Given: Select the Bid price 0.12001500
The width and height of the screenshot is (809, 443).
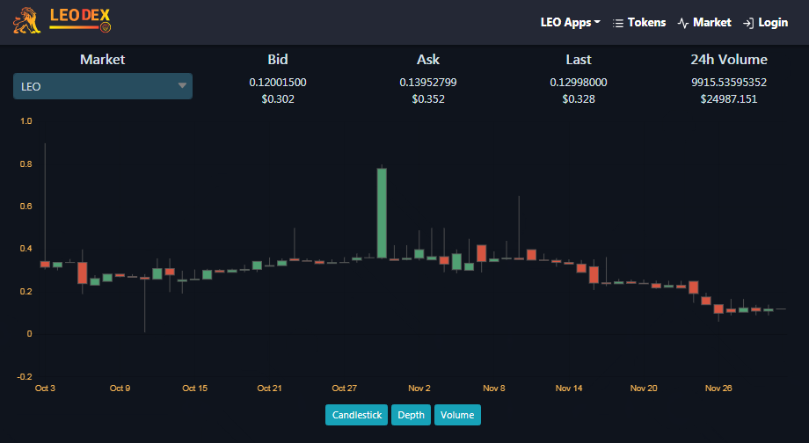Looking at the screenshot, I should pos(278,82).
